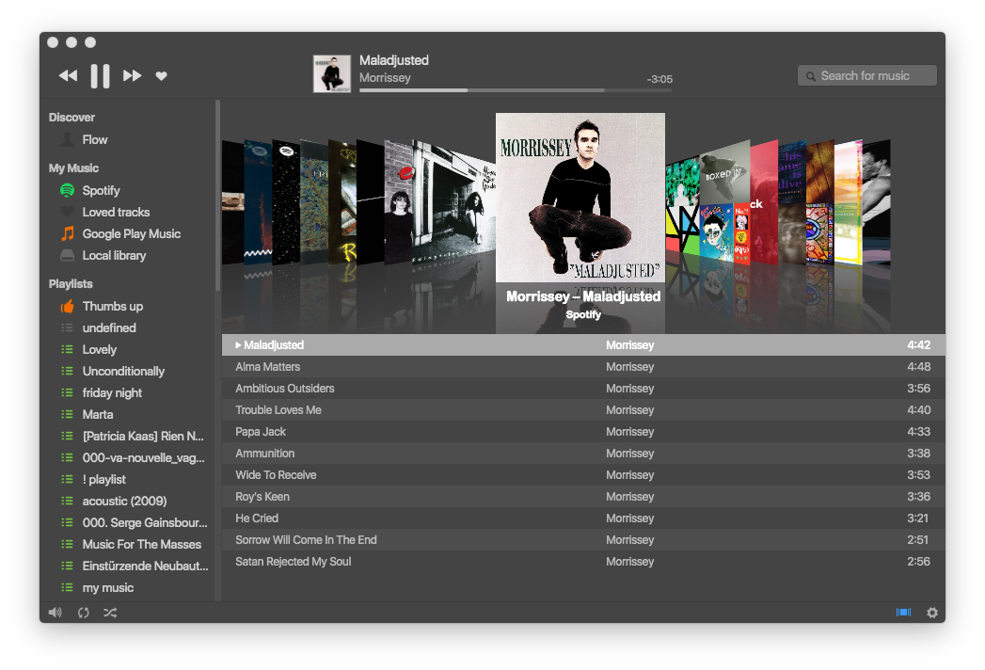Click the Spotify label under album title
Viewport: 985px width, 670px height.
(x=583, y=315)
